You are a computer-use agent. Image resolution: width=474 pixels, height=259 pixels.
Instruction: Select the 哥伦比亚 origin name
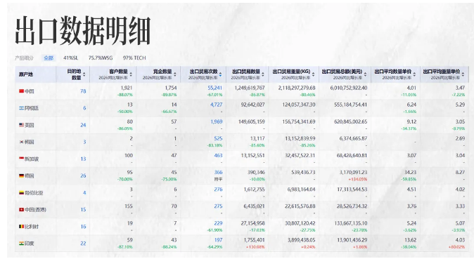[34, 192]
